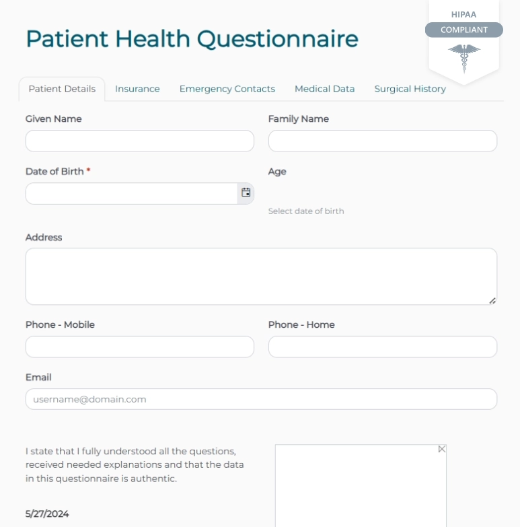Click the HIPAA Compliant badge
Image resolution: width=520 pixels, height=527 pixels.
point(464,30)
